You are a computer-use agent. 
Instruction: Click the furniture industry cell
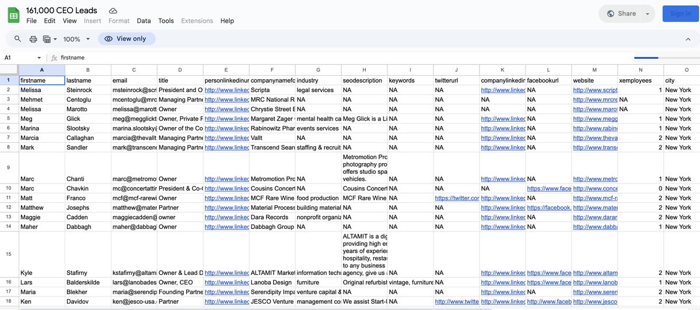(x=318, y=282)
